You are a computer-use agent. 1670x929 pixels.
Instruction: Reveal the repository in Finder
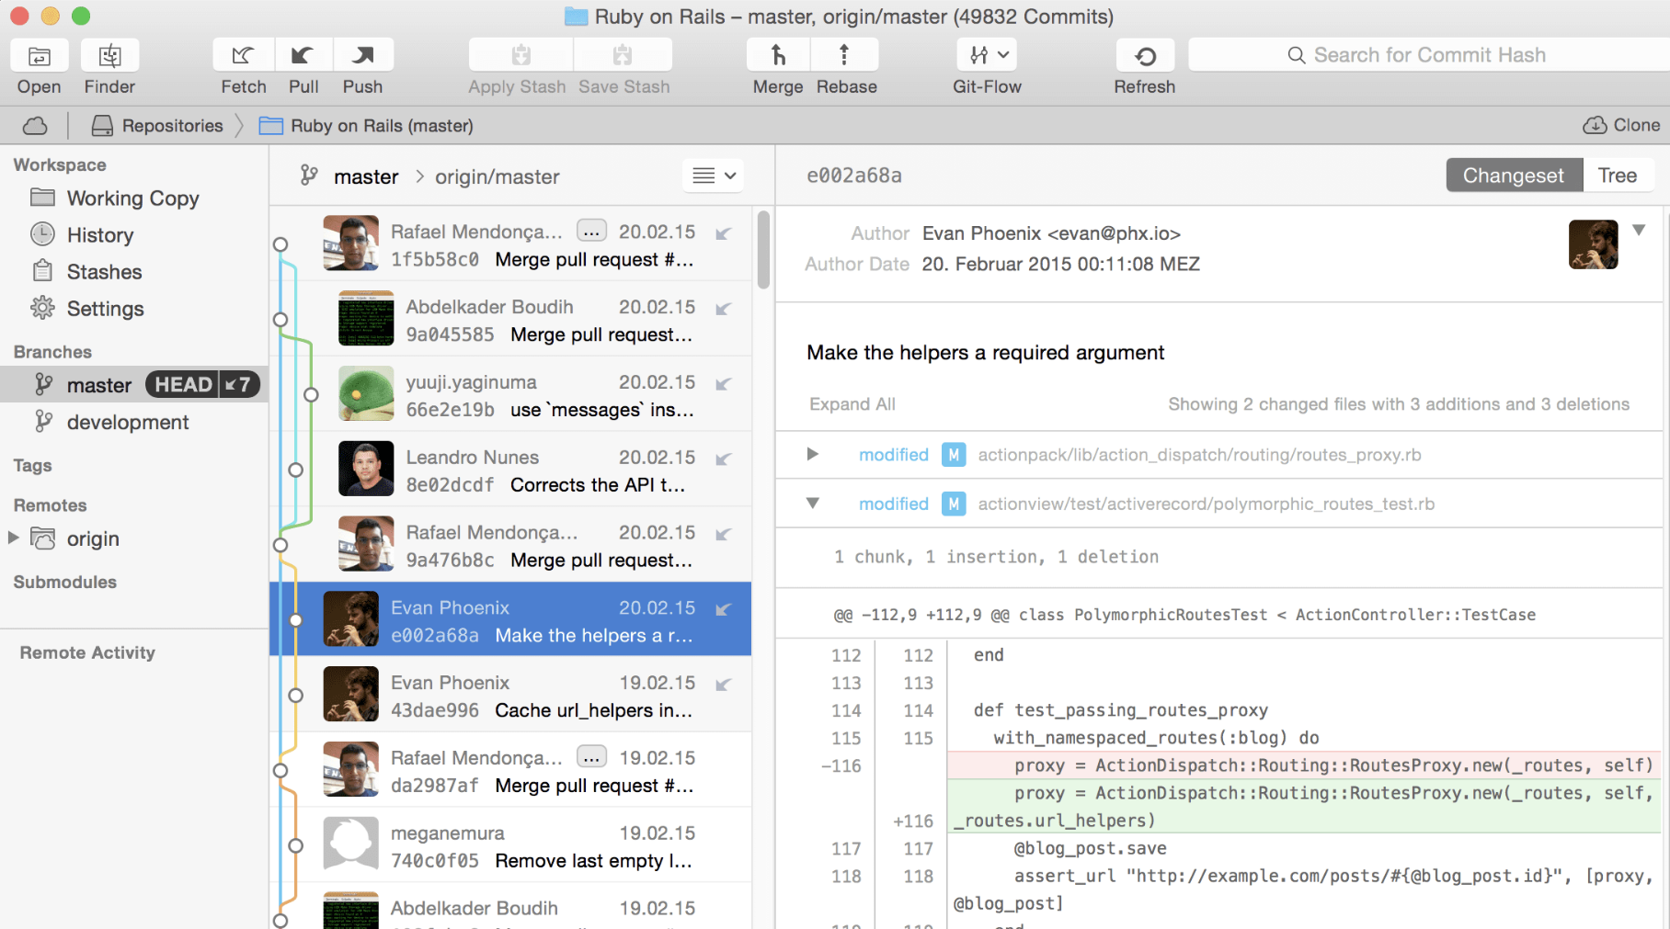point(109,56)
